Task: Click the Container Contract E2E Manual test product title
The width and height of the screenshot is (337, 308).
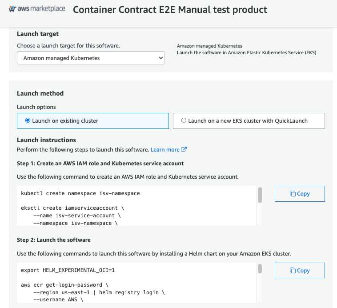Action: [170, 9]
